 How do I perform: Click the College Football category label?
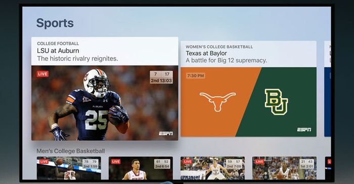58,43
